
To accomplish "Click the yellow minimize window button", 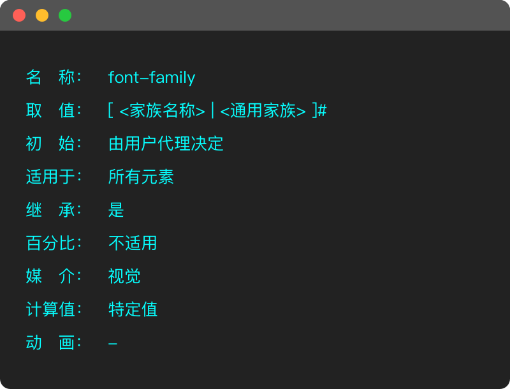I will point(42,15).
